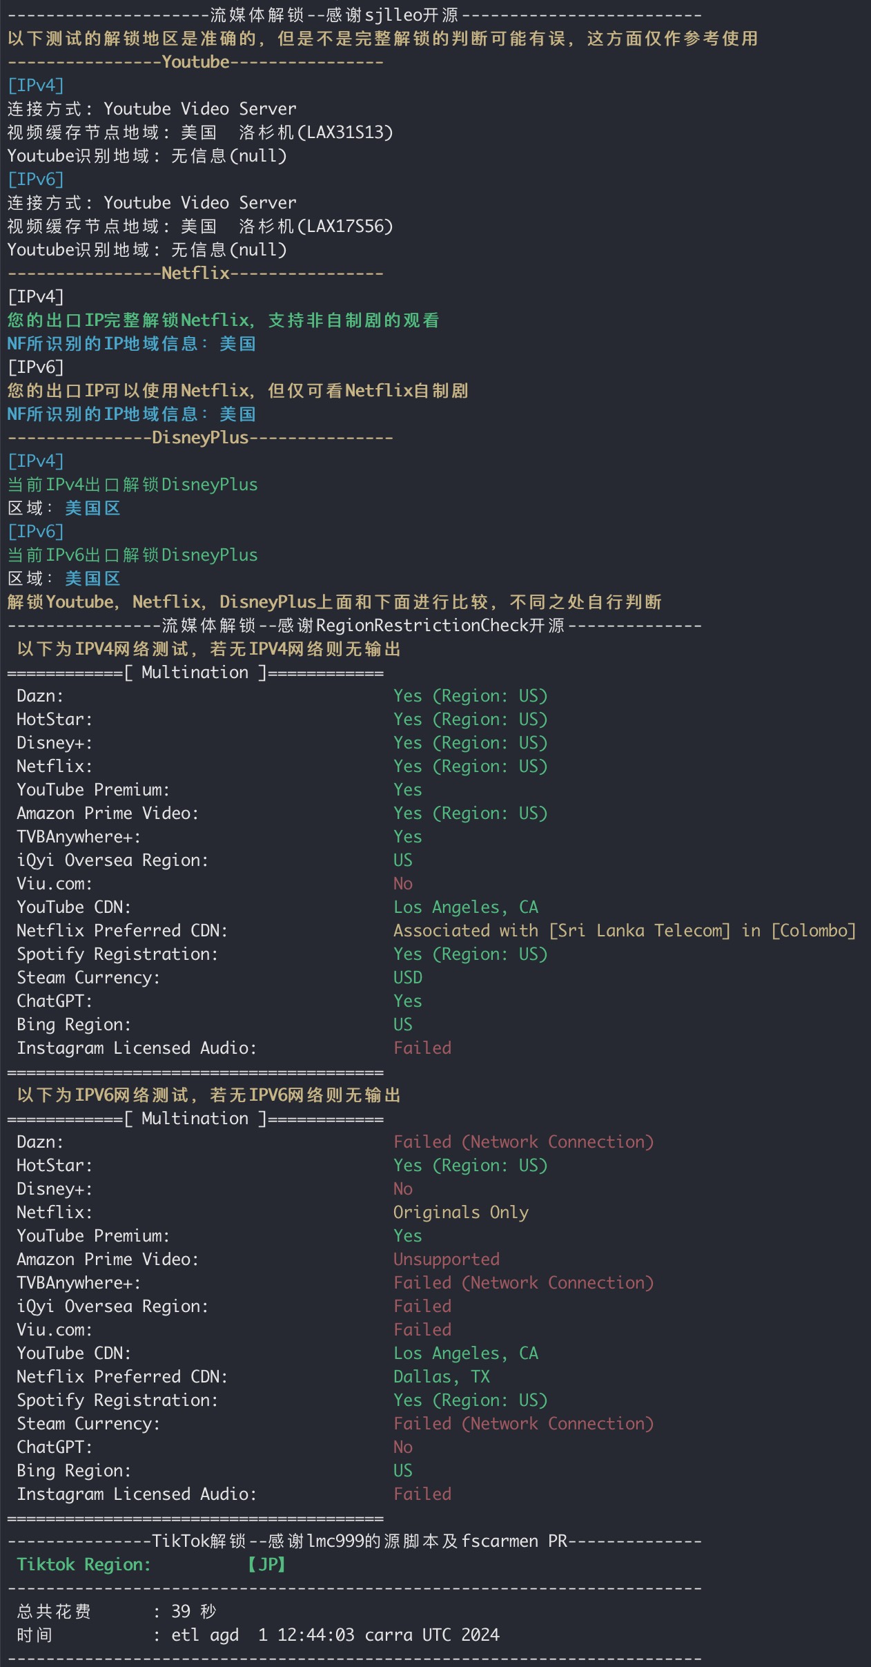Select the USD Steam Currency value
Image resolution: width=871 pixels, height=1667 pixels.
click(407, 978)
